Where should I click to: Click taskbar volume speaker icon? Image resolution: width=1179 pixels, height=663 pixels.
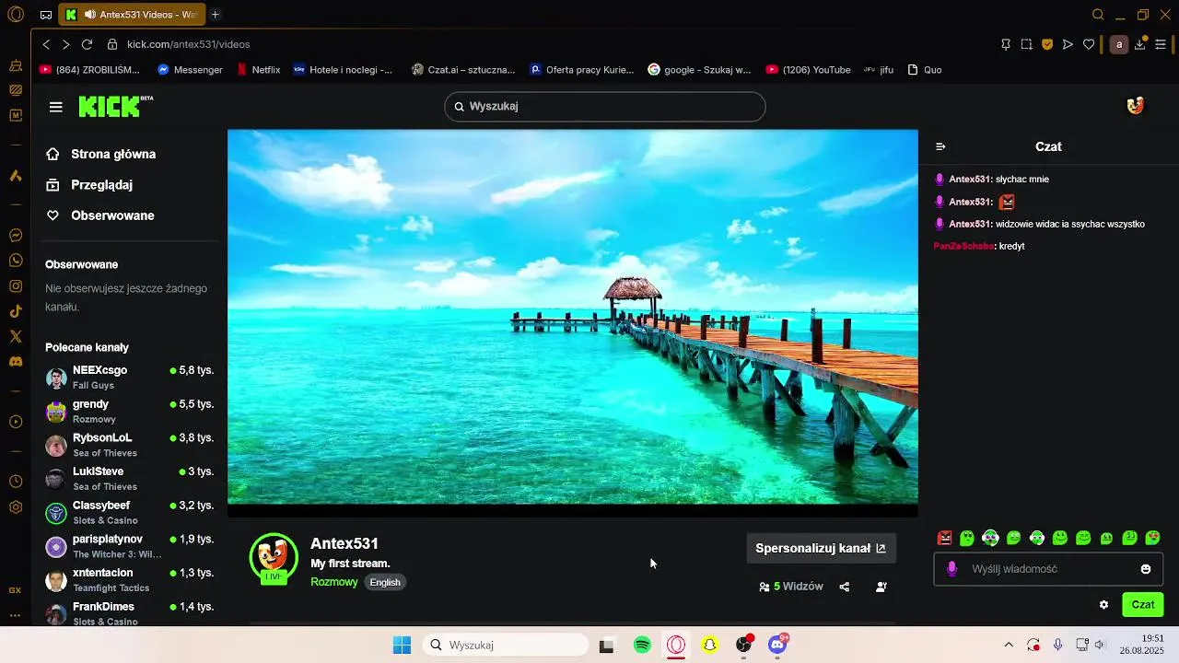click(1101, 645)
